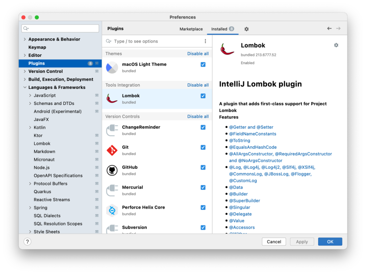This screenshot has height=274, width=366.
Task: Open plugin search options three-dot menu
Action: tap(205, 41)
